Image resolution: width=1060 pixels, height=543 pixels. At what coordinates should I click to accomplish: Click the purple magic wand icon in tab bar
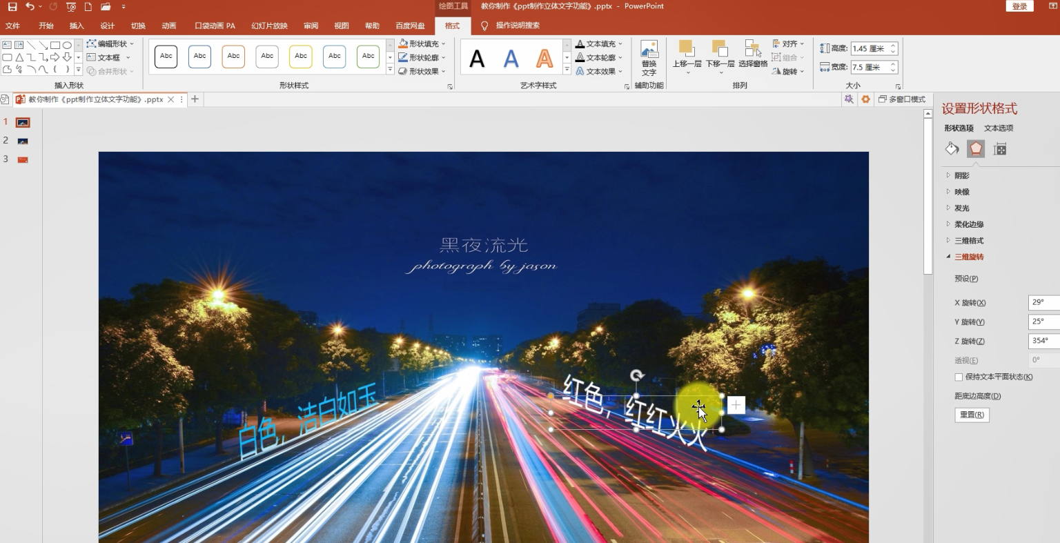pyautogui.click(x=849, y=99)
